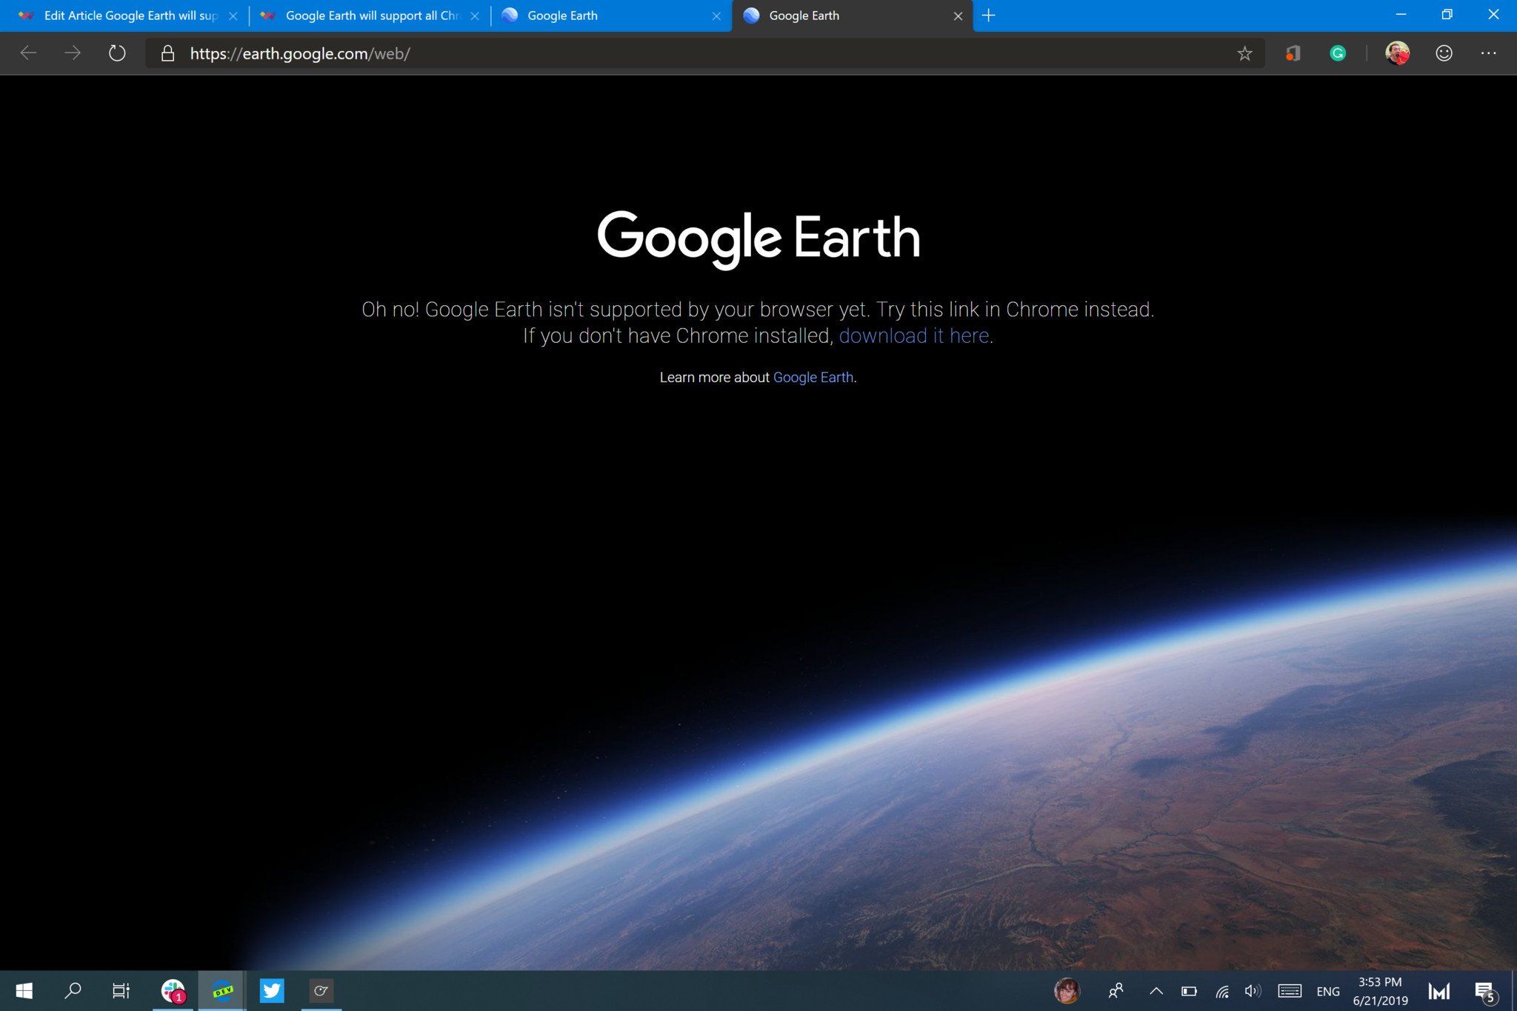Image resolution: width=1517 pixels, height=1011 pixels.
Task: Open the browser profile avatar
Action: tap(1397, 53)
